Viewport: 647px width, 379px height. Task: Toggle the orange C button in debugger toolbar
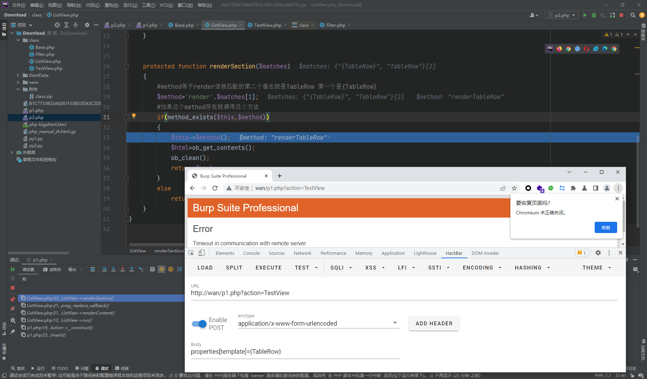pos(162,269)
